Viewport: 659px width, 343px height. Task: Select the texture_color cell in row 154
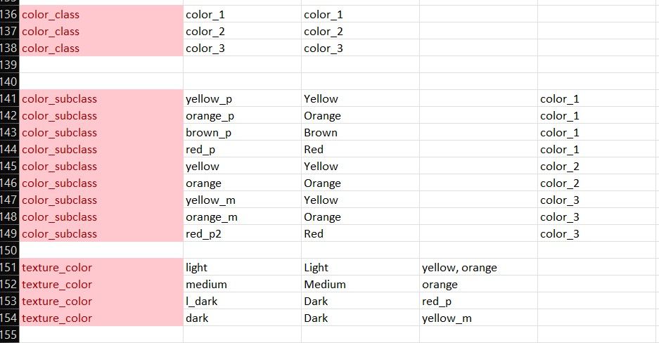[x=101, y=318]
